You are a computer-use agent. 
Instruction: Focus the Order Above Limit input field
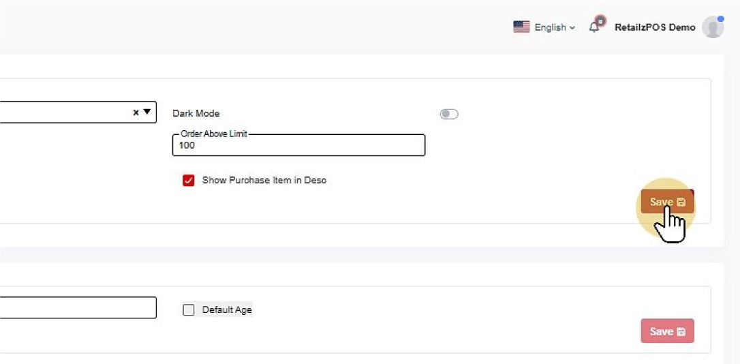click(298, 146)
